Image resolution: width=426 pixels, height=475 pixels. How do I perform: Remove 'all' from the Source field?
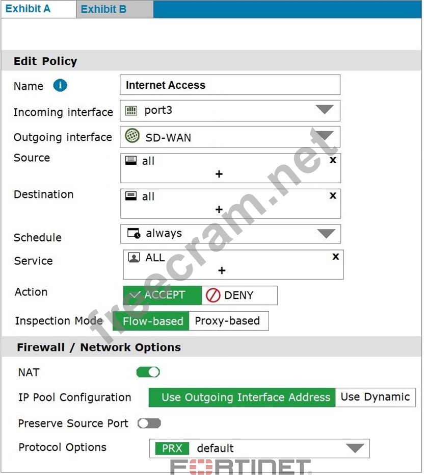(333, 160)
